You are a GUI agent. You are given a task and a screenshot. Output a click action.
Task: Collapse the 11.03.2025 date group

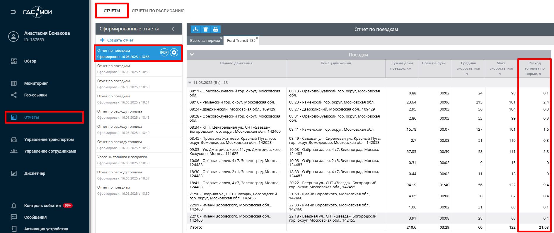(x=190, y=83)
